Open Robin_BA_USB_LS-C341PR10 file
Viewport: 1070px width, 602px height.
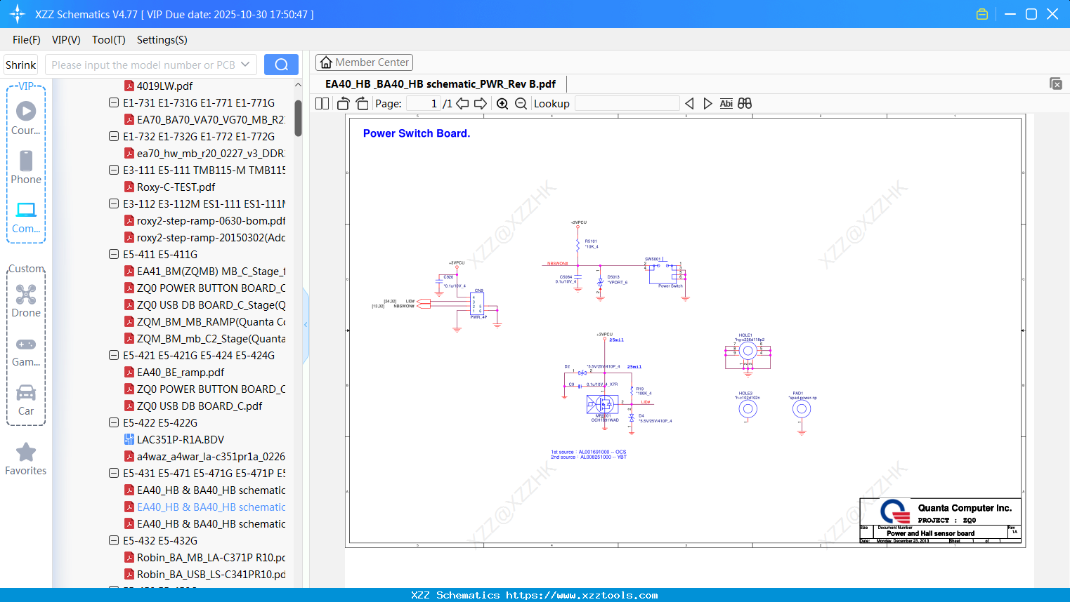(211, 574)
